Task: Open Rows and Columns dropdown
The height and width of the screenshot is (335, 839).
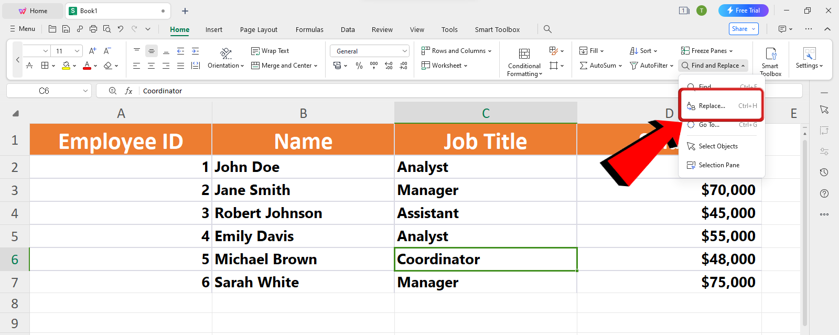Action: click(x=456, y=51)
